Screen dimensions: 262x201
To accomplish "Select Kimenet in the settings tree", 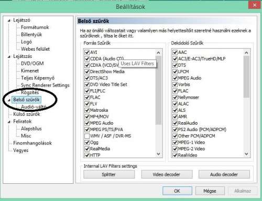I will tap(30, 70).
